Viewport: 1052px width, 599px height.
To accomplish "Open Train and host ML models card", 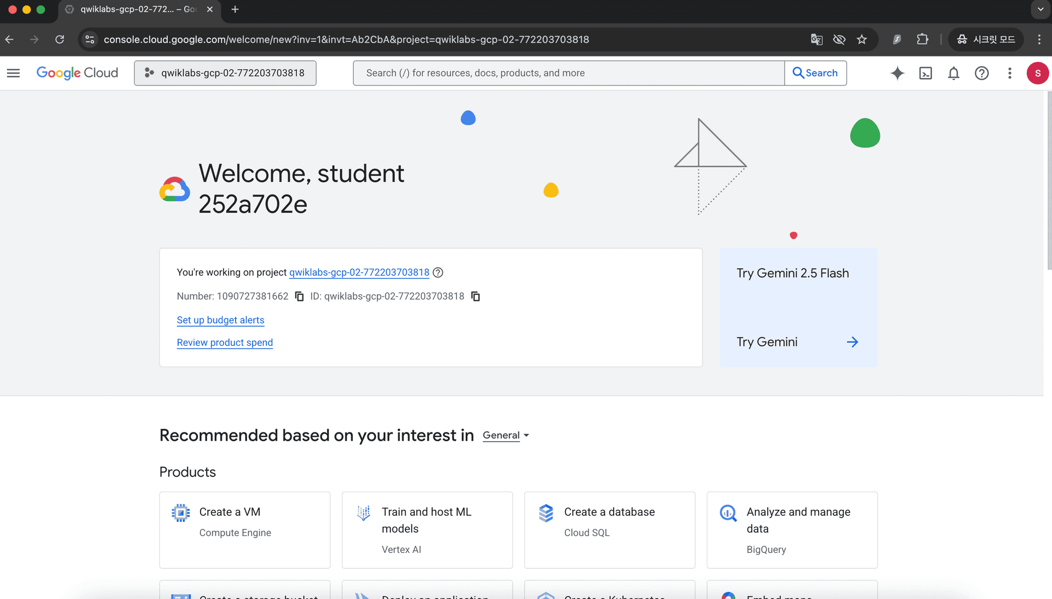I will [427, 530].
